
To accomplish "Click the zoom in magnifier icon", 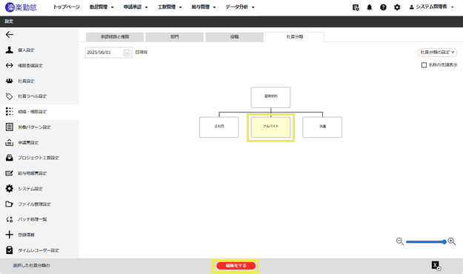I will [452, 241].
